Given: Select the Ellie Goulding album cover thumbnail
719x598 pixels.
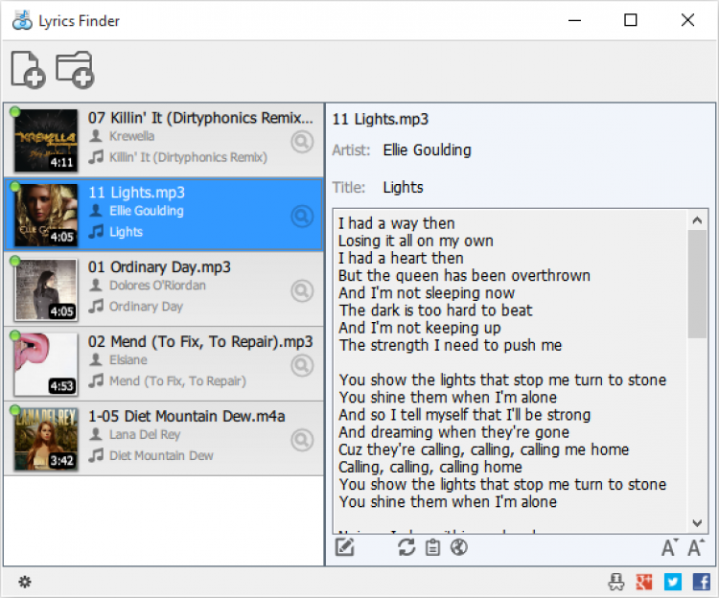Looking at the screenshot, I should [46, 215].
